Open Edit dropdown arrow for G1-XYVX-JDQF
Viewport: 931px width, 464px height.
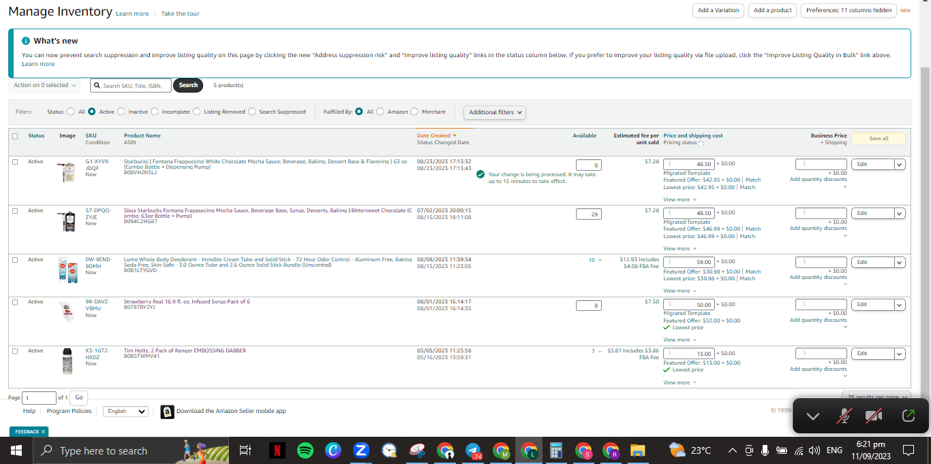[900, 165]
